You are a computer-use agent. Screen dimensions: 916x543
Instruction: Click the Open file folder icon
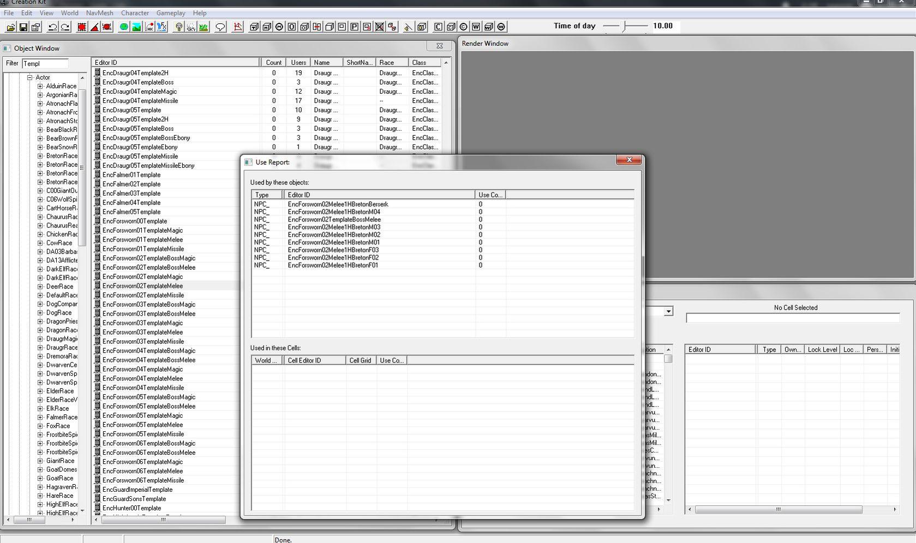(x=10, y=27)
